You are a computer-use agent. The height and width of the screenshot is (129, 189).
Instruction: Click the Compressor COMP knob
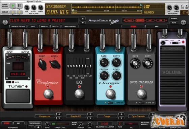(42, 64)
